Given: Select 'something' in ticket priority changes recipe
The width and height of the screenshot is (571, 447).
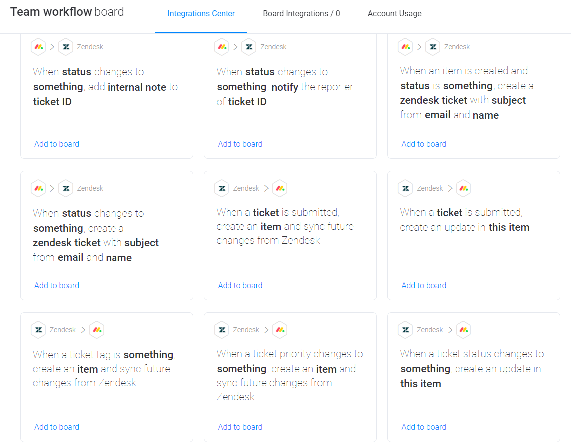Looking at the screenshot, I should (x=241, y=369).
